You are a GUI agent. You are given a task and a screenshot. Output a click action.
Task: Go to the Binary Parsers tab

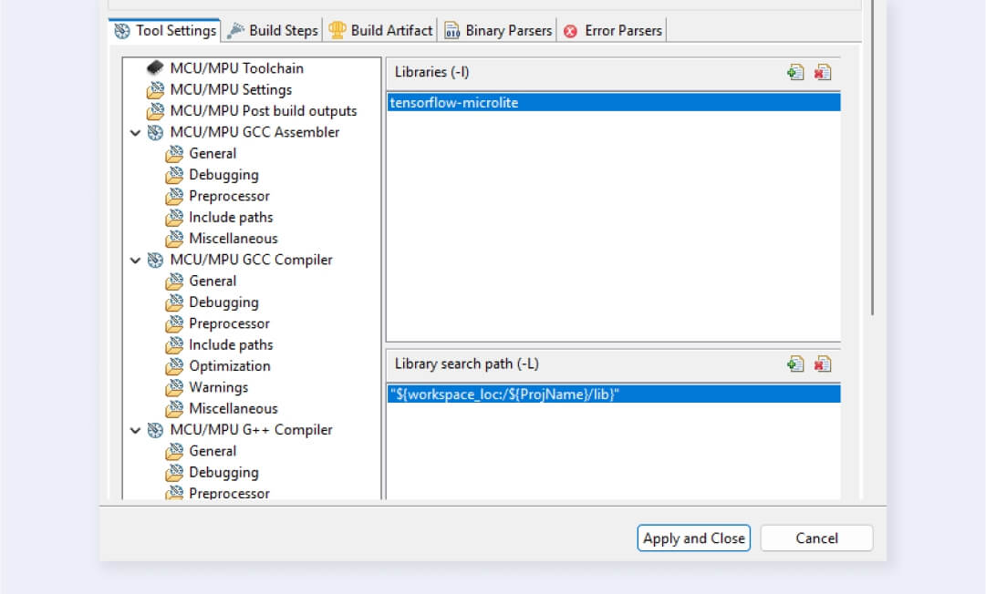click(508, 31)
